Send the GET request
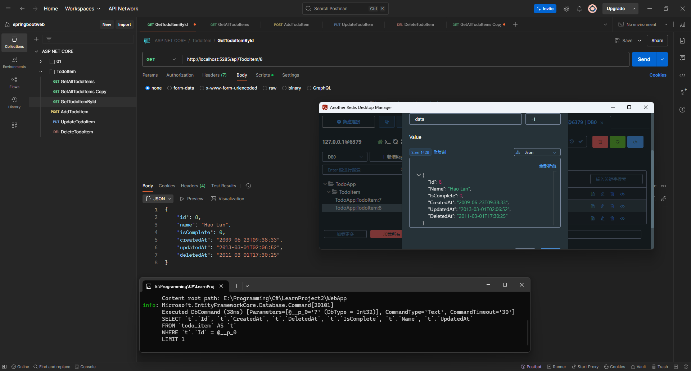691x371 pixels. [x=643, y=59]
